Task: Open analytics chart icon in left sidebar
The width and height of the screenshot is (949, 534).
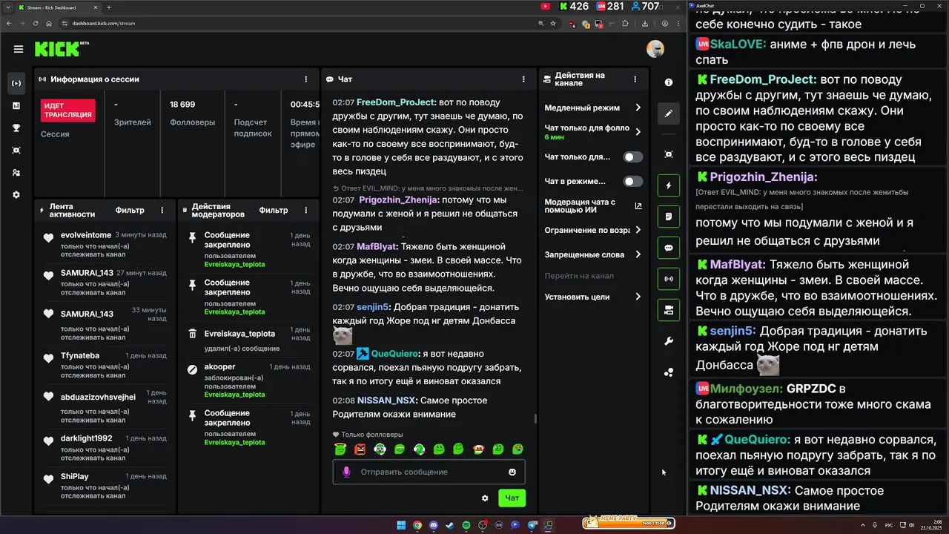Action: [x=16, y=105]
